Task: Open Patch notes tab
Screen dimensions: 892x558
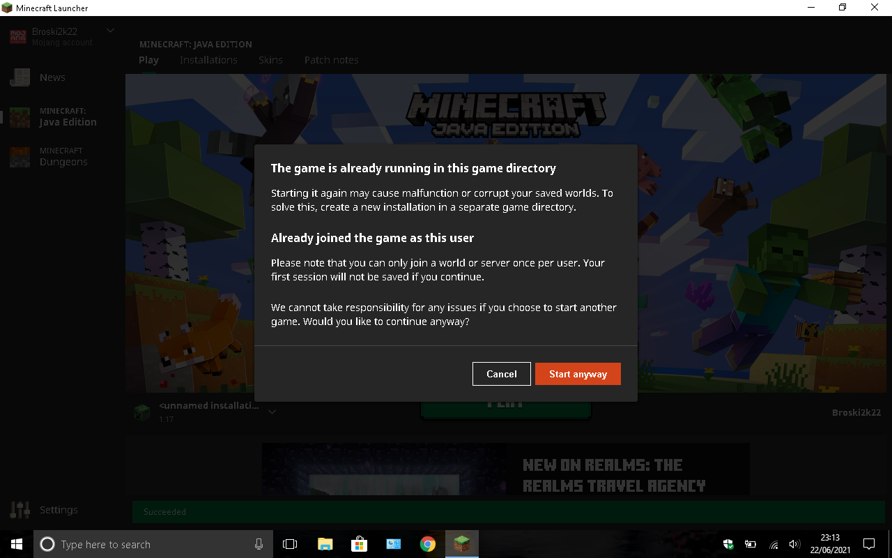Action: pos(332,60)
